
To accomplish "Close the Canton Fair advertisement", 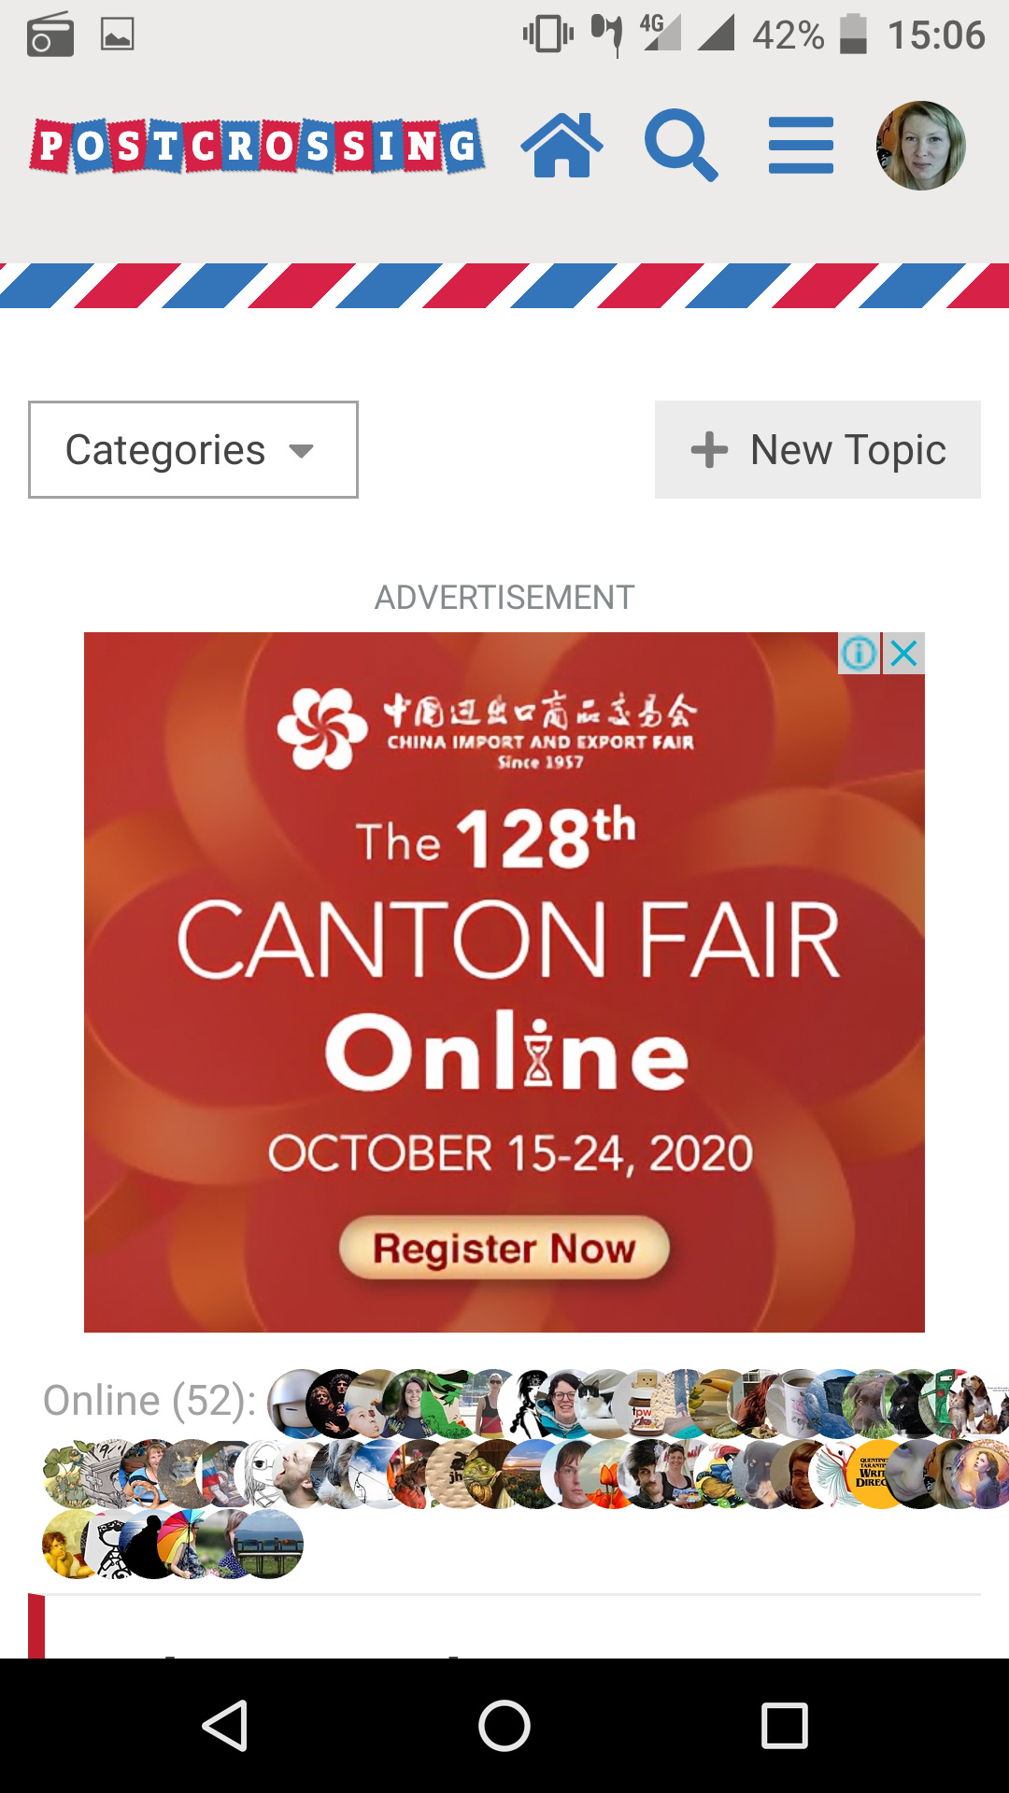I will click(x=904, y=654).
